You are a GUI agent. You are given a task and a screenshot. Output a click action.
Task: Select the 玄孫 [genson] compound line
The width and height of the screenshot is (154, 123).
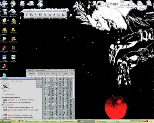(x=17, y=118)
